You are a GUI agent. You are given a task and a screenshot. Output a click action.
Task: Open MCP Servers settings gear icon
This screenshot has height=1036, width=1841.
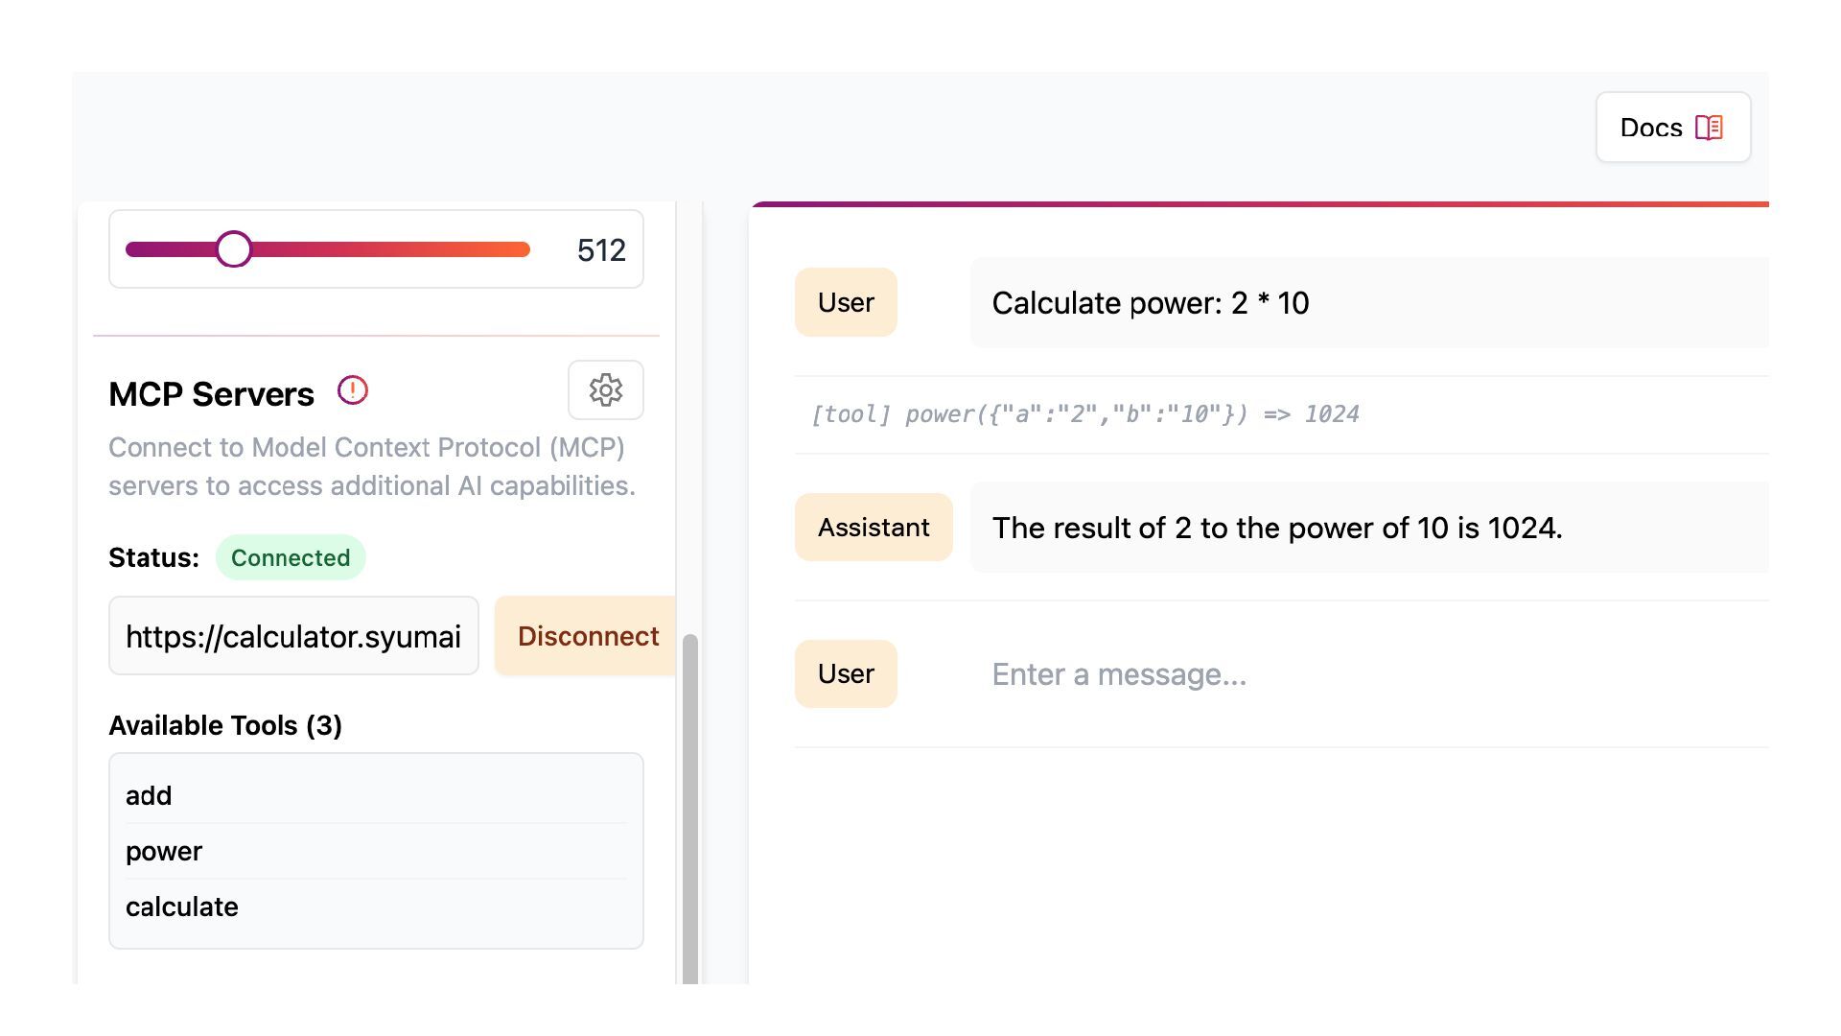click(x=605, y=390)
